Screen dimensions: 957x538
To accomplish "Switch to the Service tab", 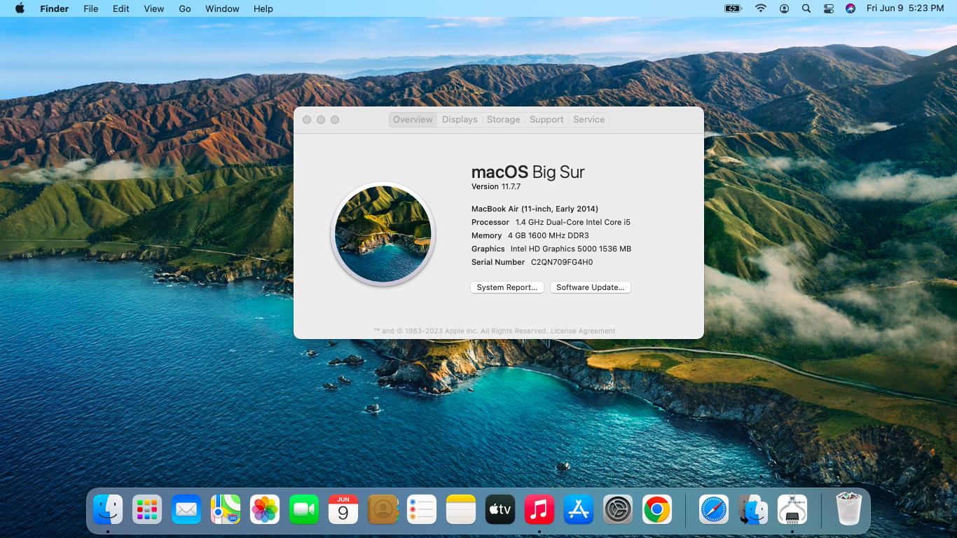I will point(589,120).
